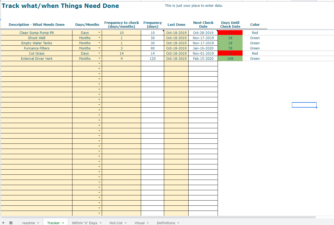
Task: Open the Definitions sheet
Action: point(166,223)
